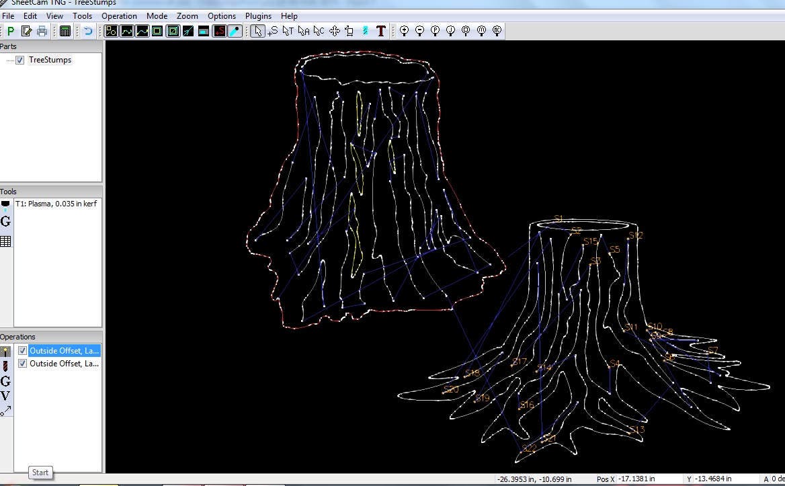This screenshot has width=785, height=486.
Task: Click the G-code icon beside the Tools list
Action: pos(6,222)
